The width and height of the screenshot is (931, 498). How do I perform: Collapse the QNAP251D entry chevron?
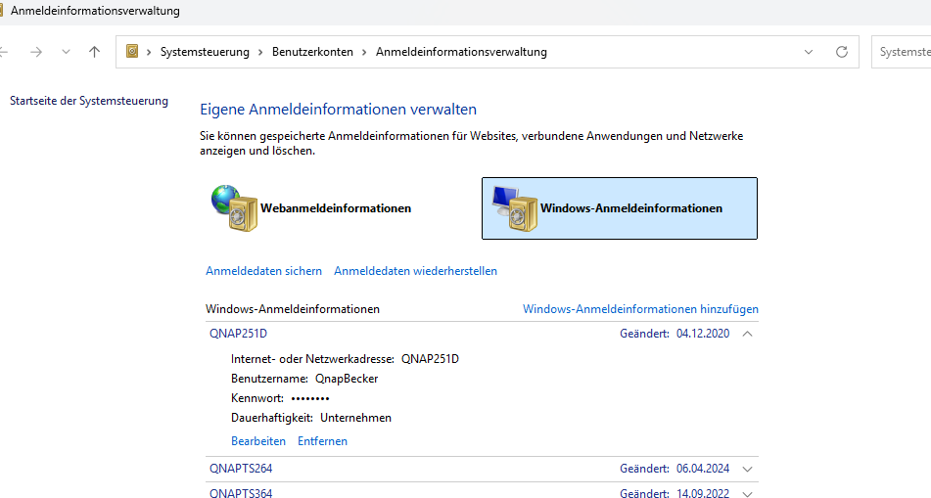pyautogui.click(x=748, y=335)
